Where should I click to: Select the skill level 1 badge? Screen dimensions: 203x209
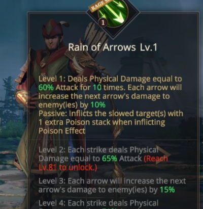coord(103,22)
